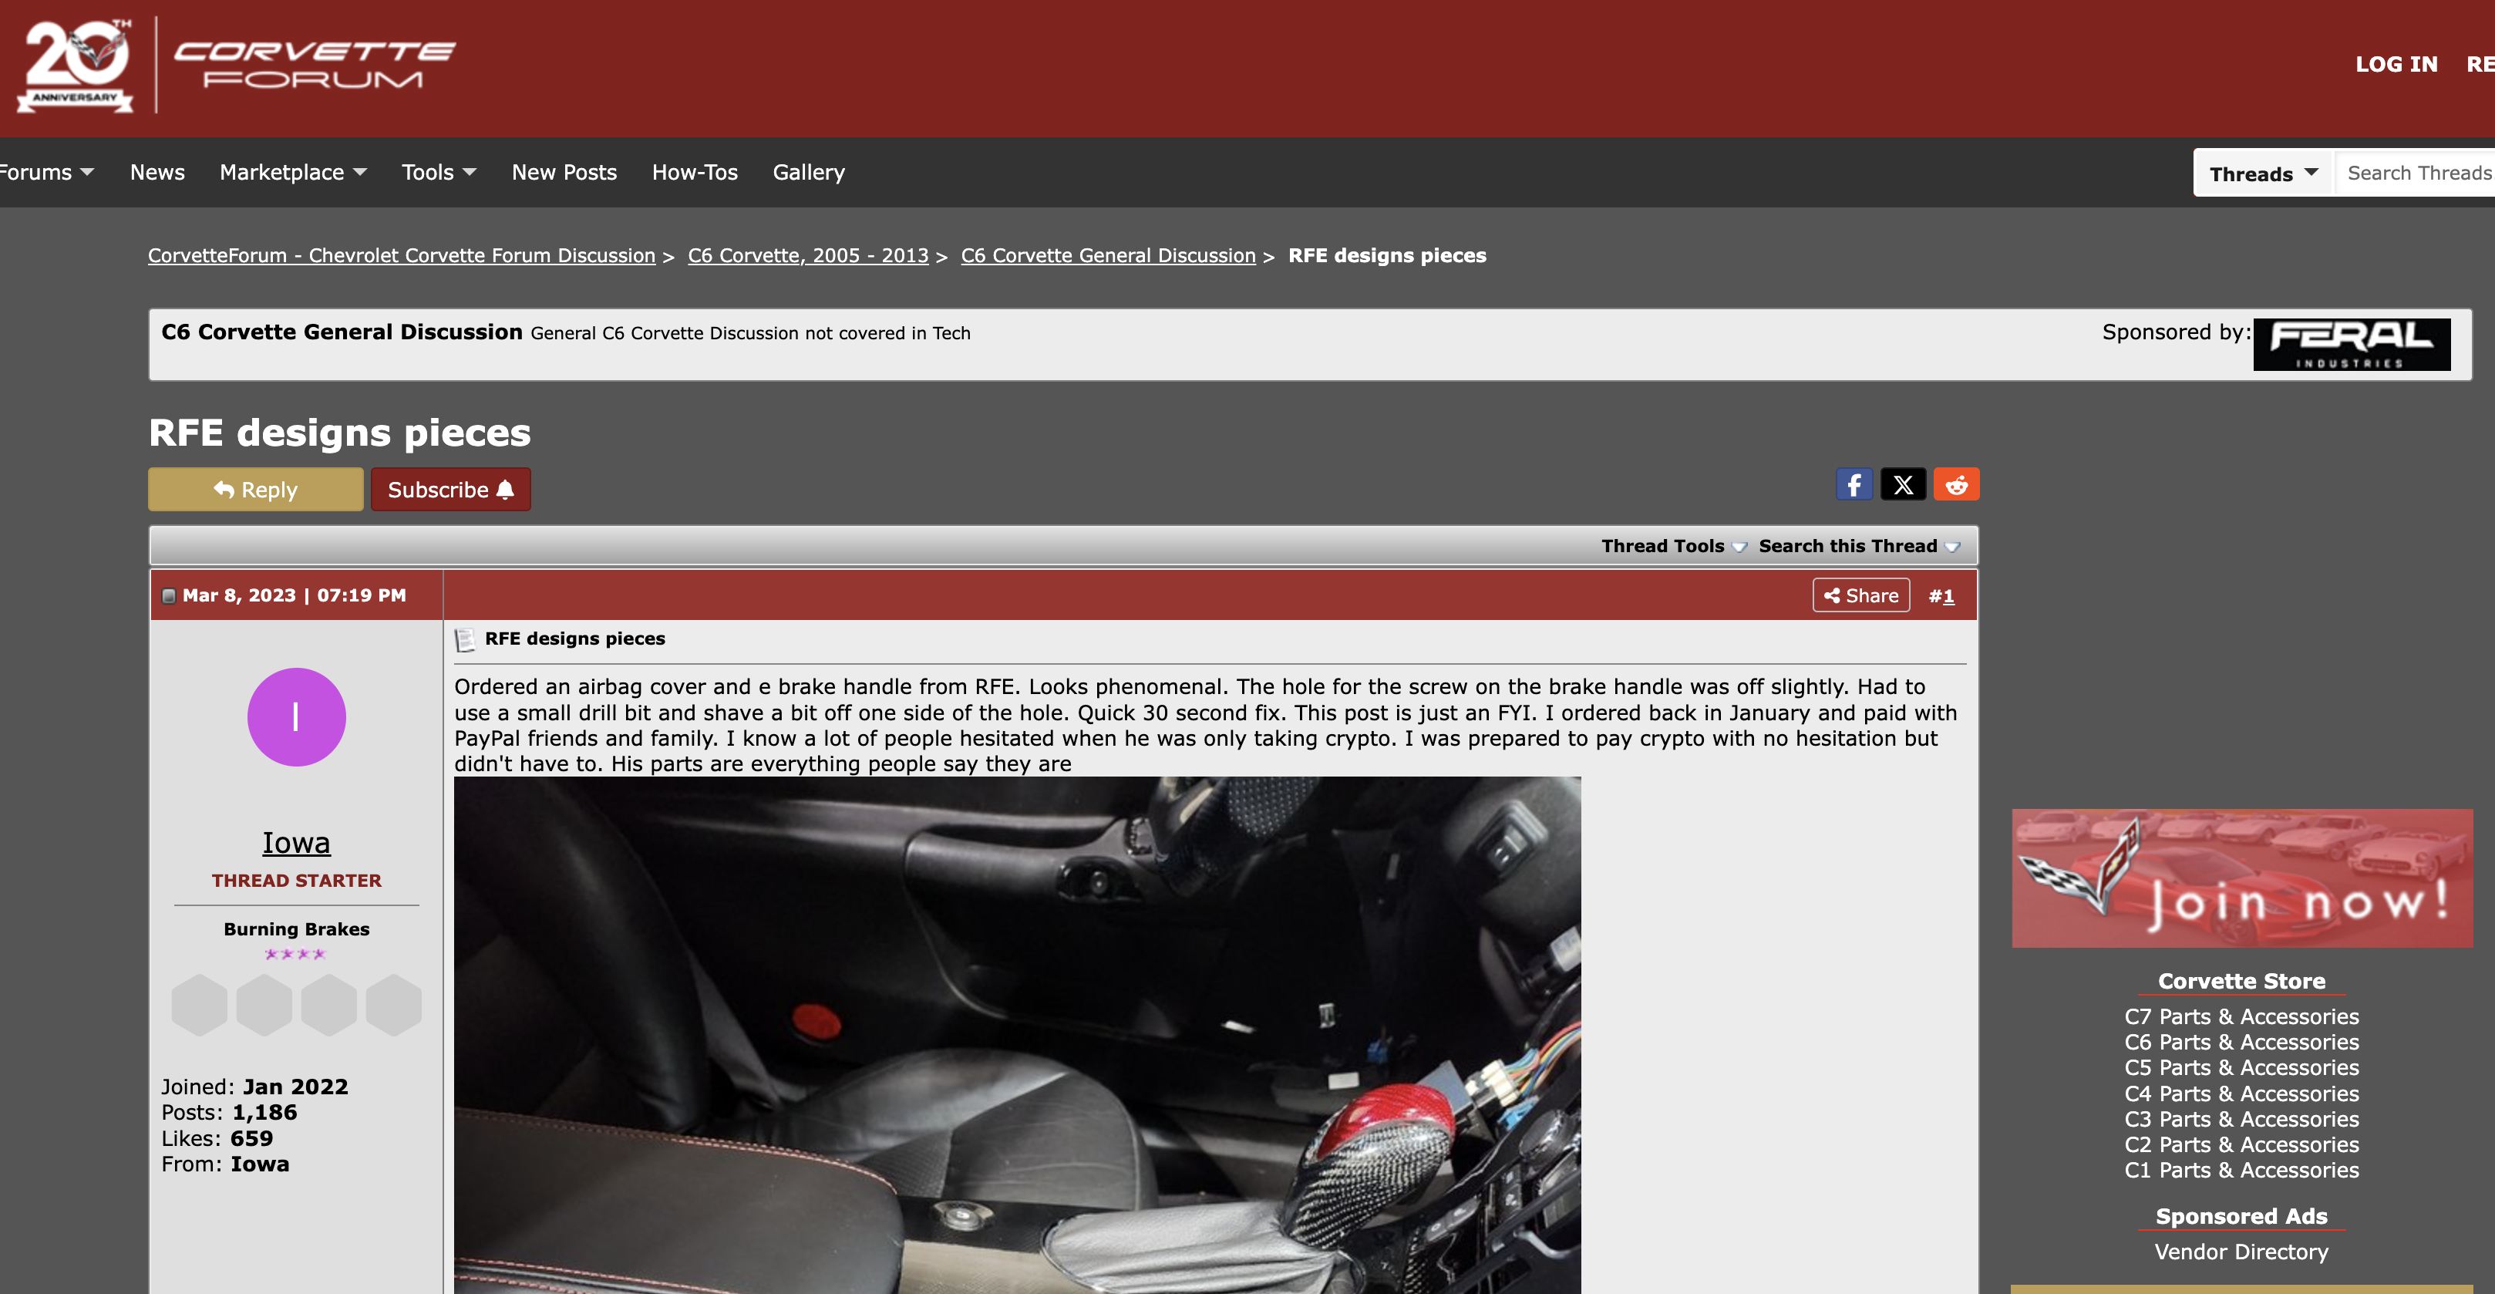Screen dimensions: 2495x1294
Task: Open C6 Corvette General Discussion breadcrumb
Action: point(1108,256)
